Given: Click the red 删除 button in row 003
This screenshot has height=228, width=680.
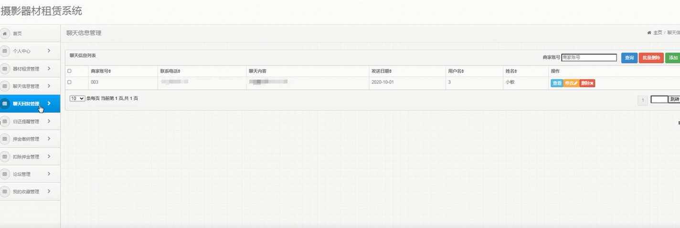Looking at the screenshot, I should tap(587, 83).
